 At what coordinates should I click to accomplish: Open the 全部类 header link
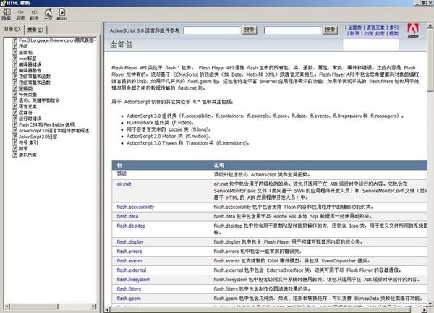click(x=354, y=27)
